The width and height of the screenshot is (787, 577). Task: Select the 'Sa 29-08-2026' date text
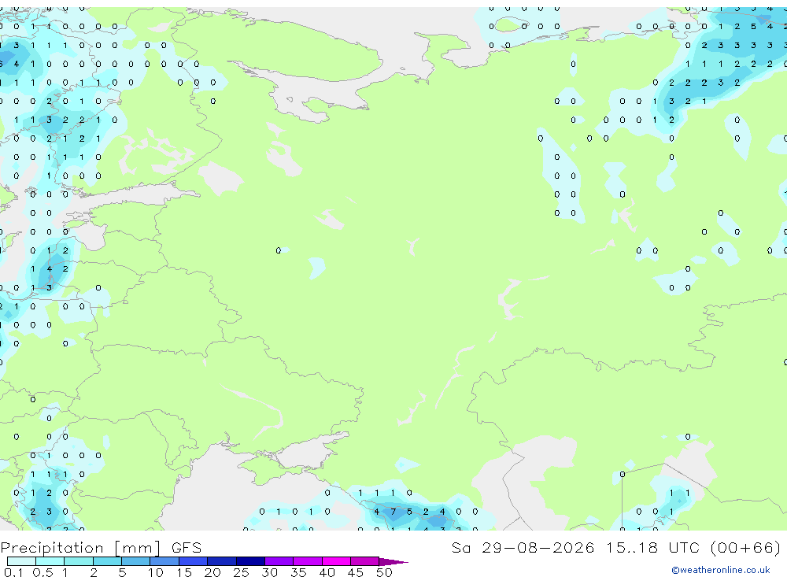tap(523, 547)
